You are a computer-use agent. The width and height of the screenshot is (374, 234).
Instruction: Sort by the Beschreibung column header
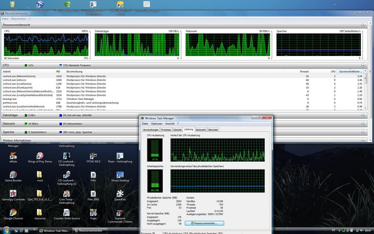[x=174, y=72]
